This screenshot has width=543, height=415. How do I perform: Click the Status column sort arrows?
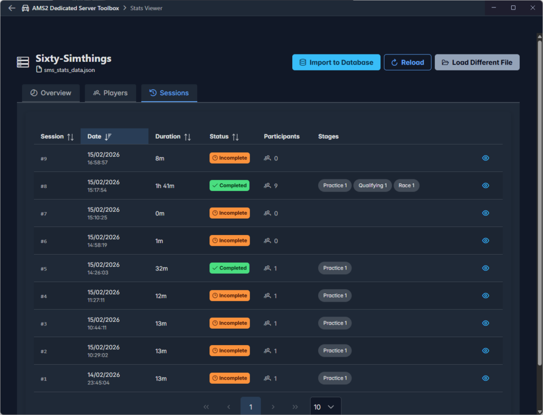[235, 137]
